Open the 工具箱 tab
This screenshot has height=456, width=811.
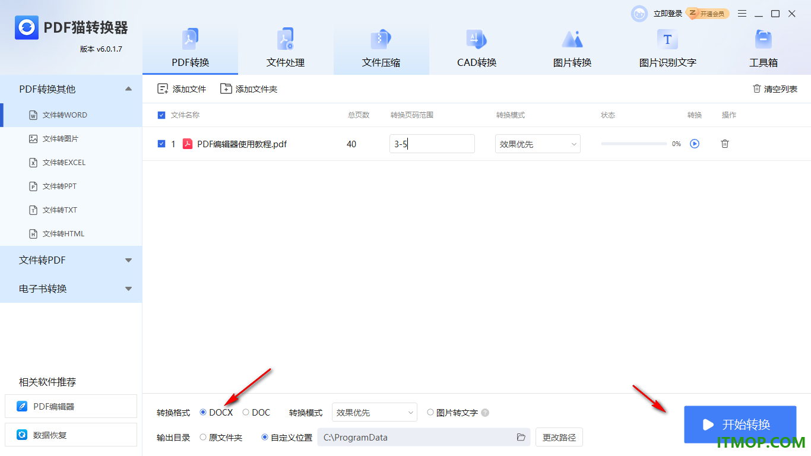pos(763,49)
